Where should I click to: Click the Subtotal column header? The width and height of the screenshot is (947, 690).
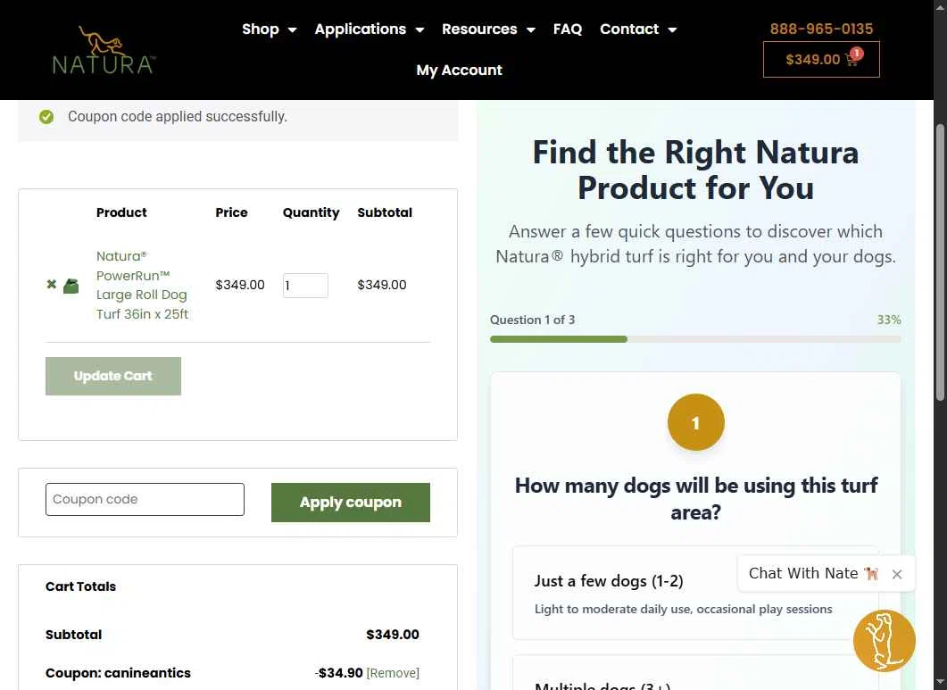coord(385,212)
